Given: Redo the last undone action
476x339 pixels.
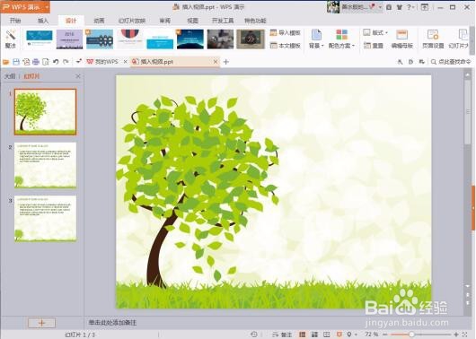Looking at the screenshot, I should point(66,62).
